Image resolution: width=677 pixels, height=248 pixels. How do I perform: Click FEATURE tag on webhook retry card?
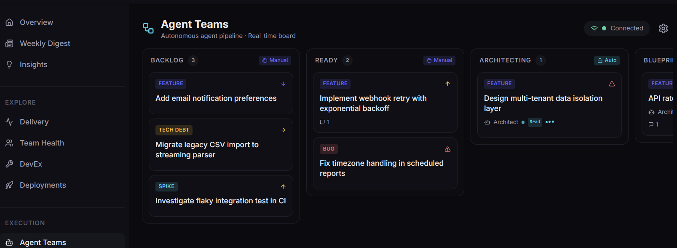click(x=335, y=84)
